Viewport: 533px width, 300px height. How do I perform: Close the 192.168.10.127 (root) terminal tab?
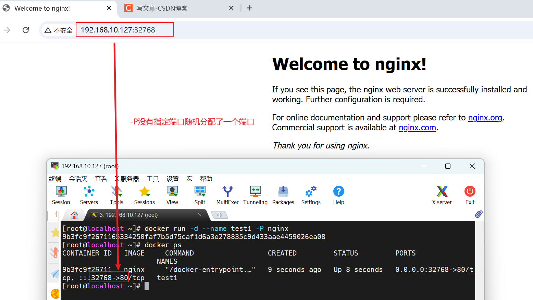200,215
